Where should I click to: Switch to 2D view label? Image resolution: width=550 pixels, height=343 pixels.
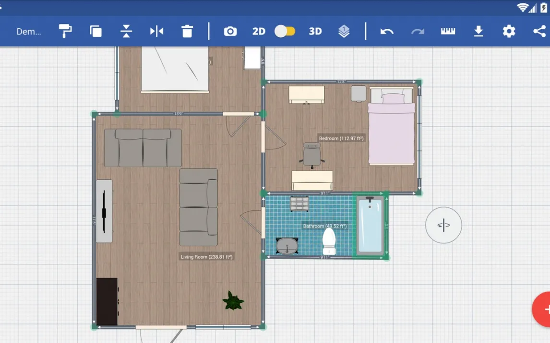(259, 31)
